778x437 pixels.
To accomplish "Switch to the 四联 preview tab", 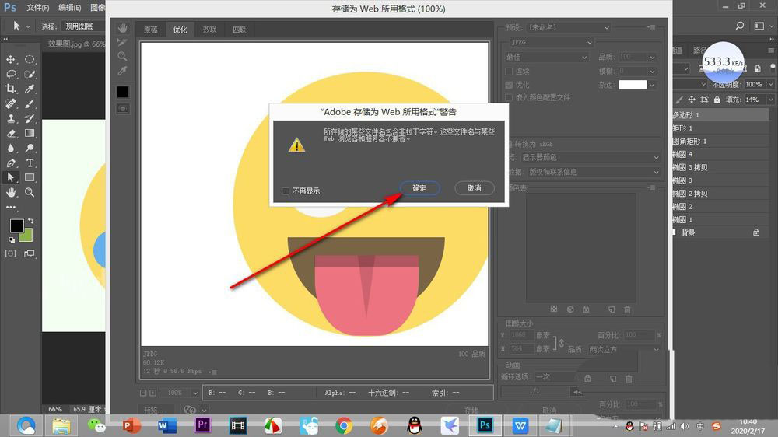I will coord(239,30).
